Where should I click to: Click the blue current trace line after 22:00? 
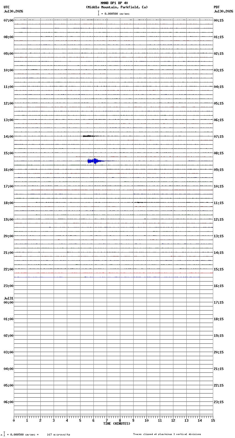click(107, 277)
